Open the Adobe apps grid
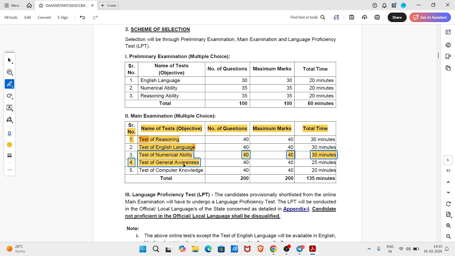Image resolution: width=455 pixels, height=256 pixels. (394, 5)
